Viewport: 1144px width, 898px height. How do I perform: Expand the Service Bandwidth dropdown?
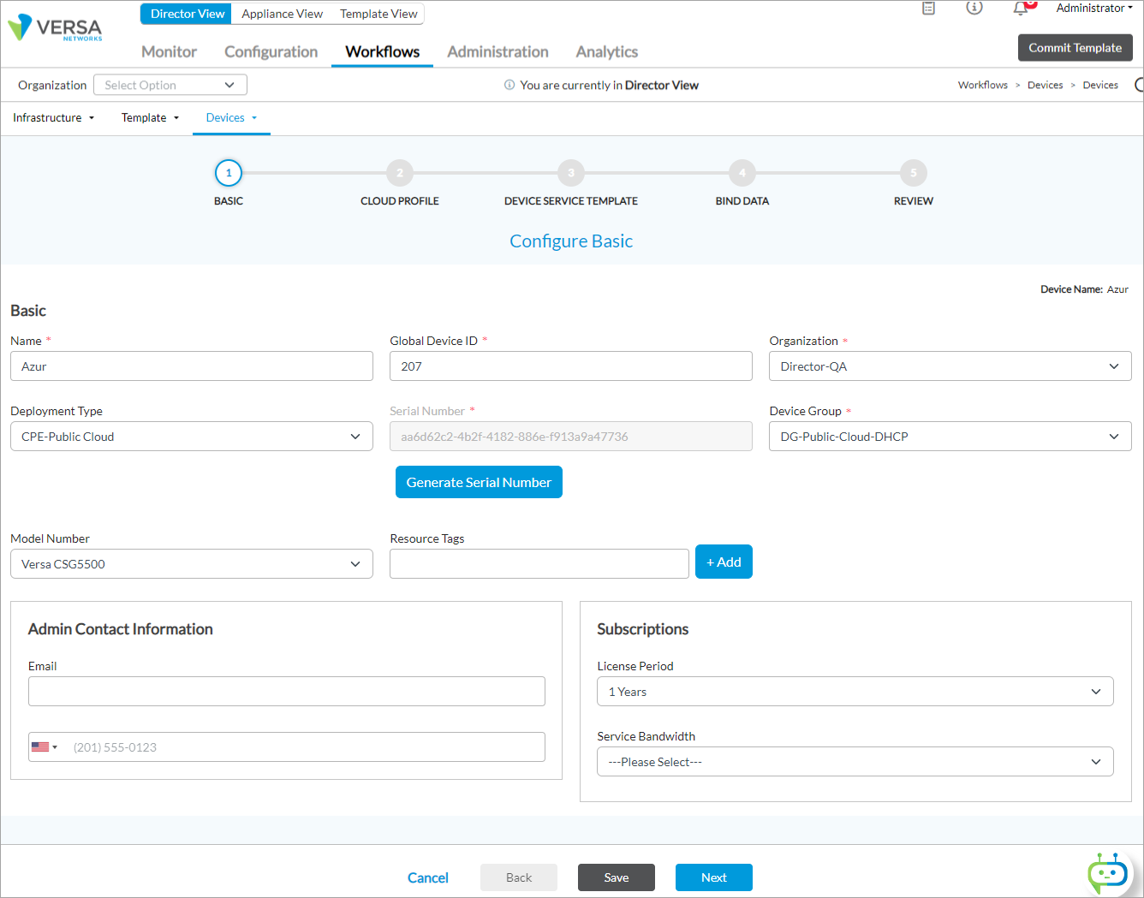pos(855,762)
